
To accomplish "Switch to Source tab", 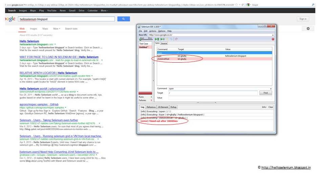I will coord(164,43).
